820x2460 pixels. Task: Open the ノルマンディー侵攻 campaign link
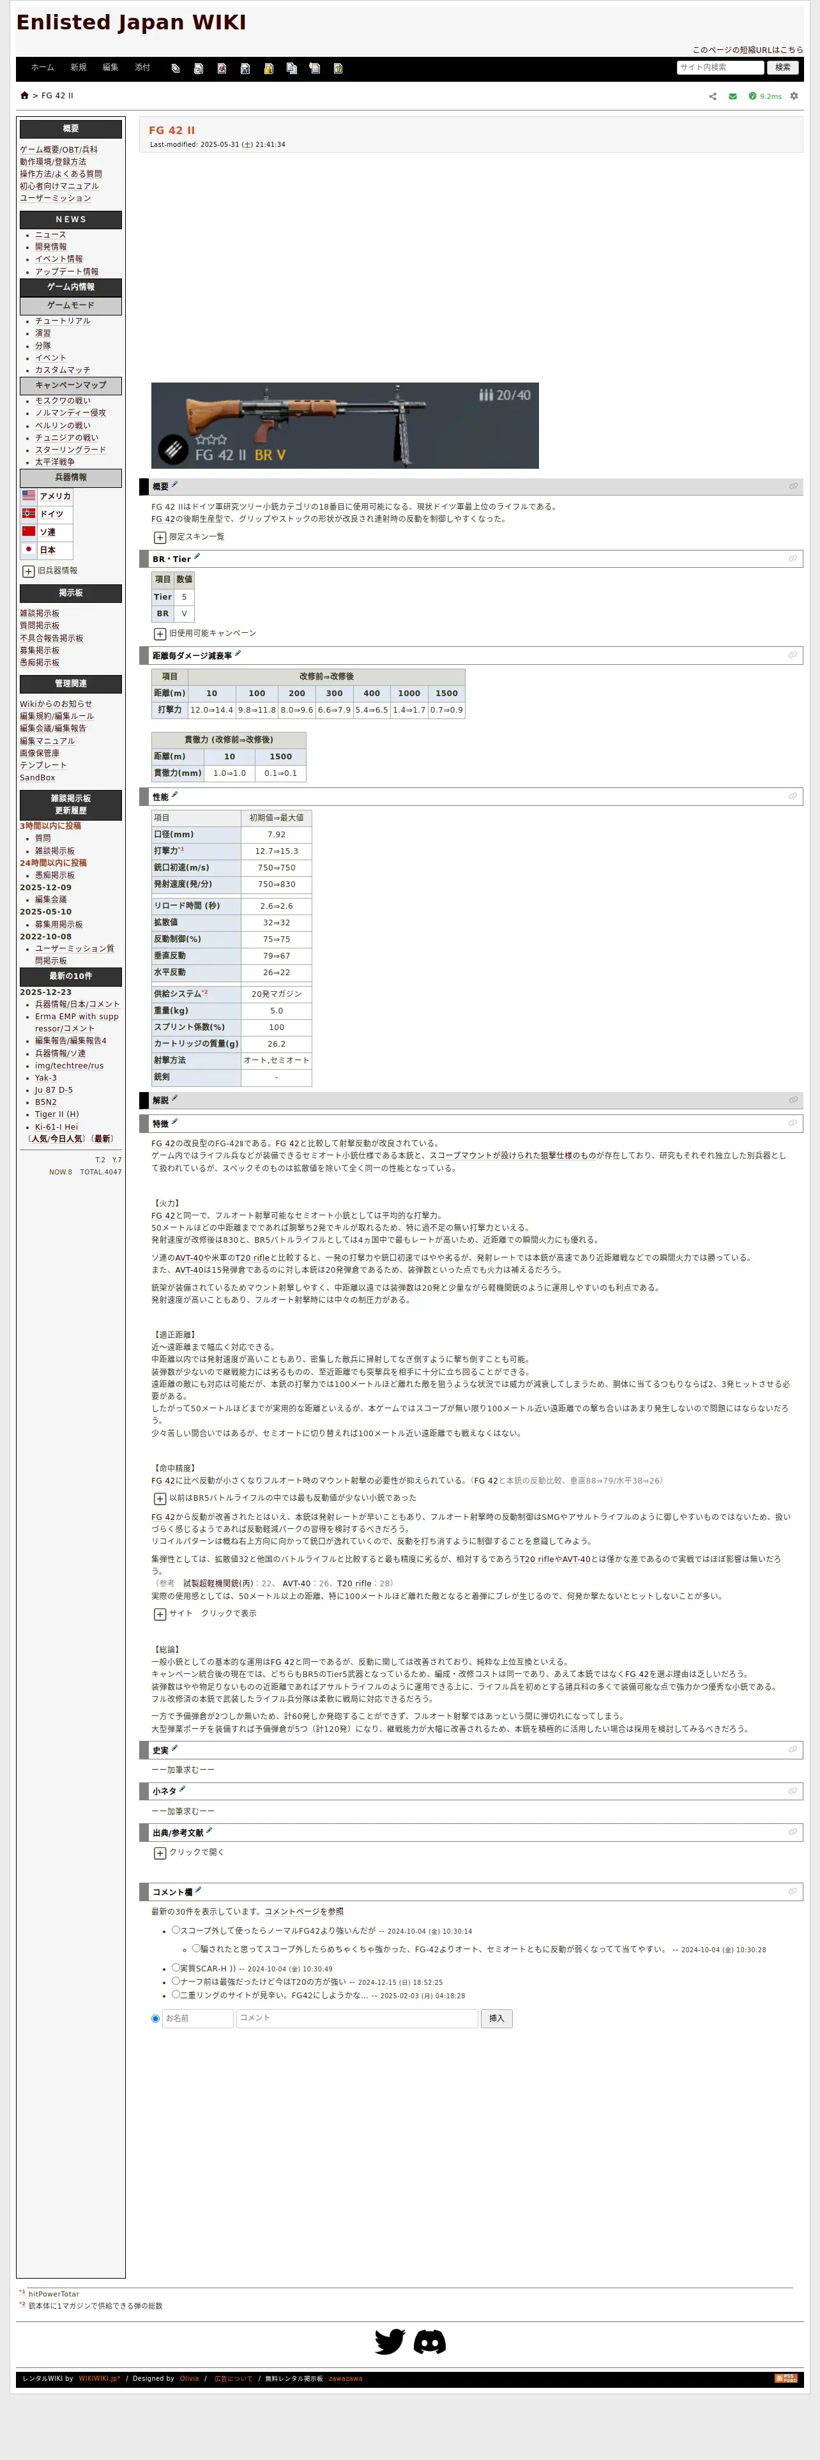click(71, 413)
